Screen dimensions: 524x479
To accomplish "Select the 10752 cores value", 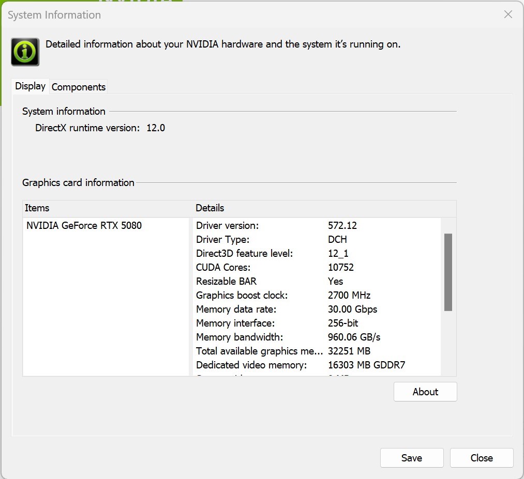I will point(341,267).
